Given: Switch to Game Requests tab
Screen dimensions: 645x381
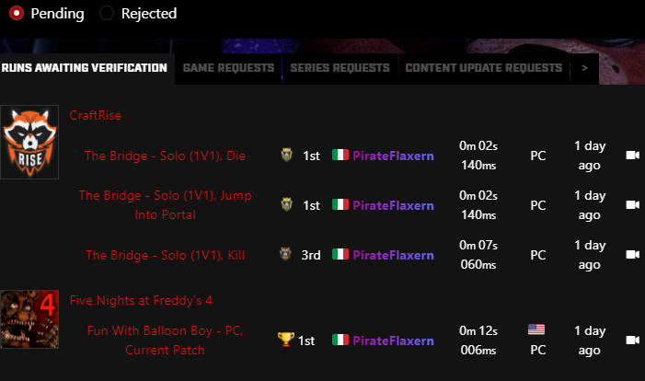Looking at the screenshot, I should point(228,68).
